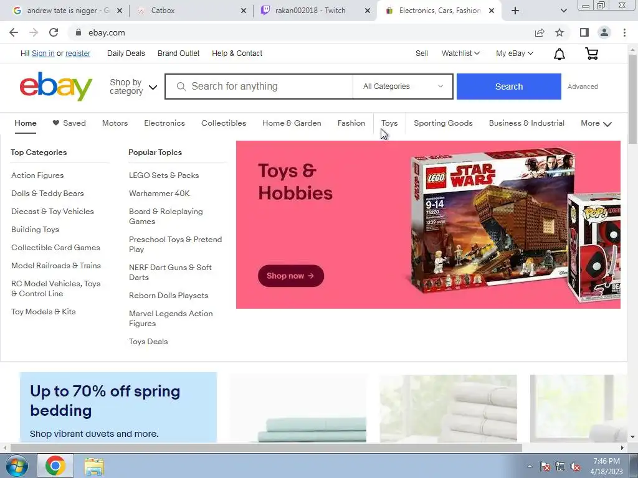Close the Catbox tab
Viewport: 638px width, 478px height.
[244, 11]
